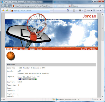105x102 pixels.
Task: Click the browser Back arrow button
Action: [3, 6]
